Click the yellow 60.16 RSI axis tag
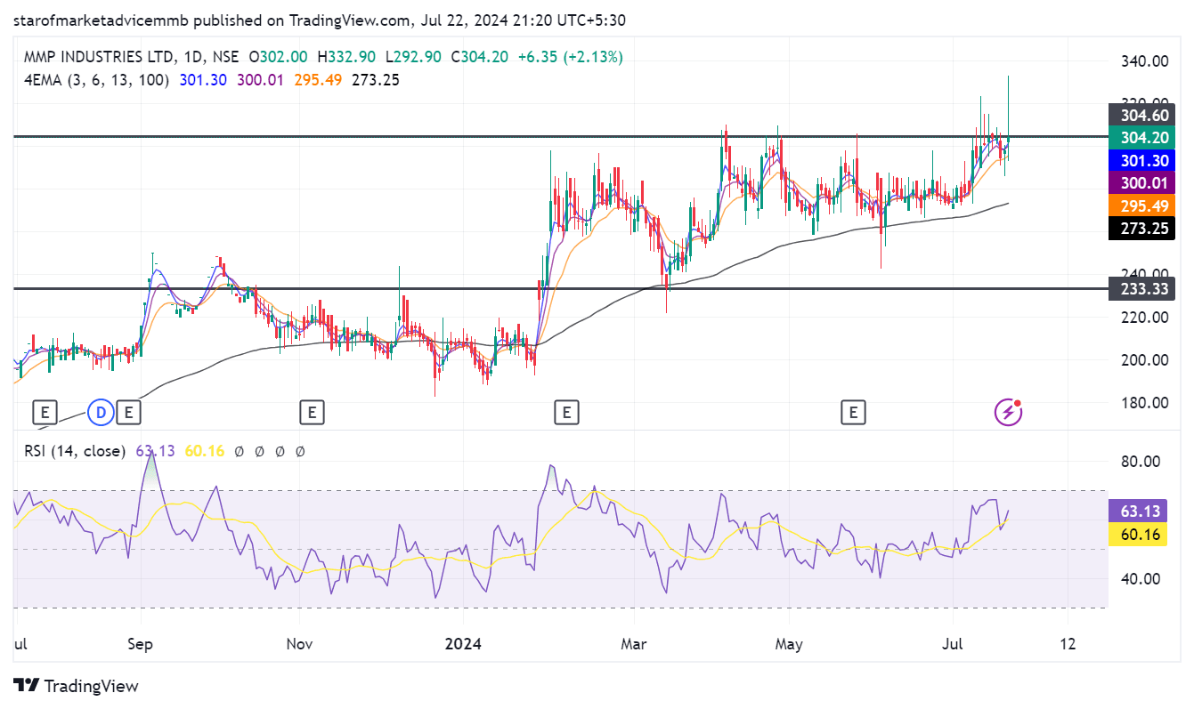Viewport: 1194px width, 709px height. tap(1138, 534)
